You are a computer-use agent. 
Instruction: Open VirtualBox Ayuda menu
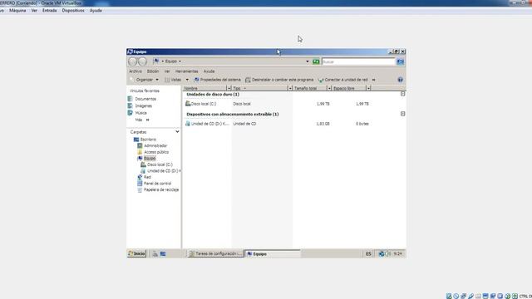coord(96,11)
